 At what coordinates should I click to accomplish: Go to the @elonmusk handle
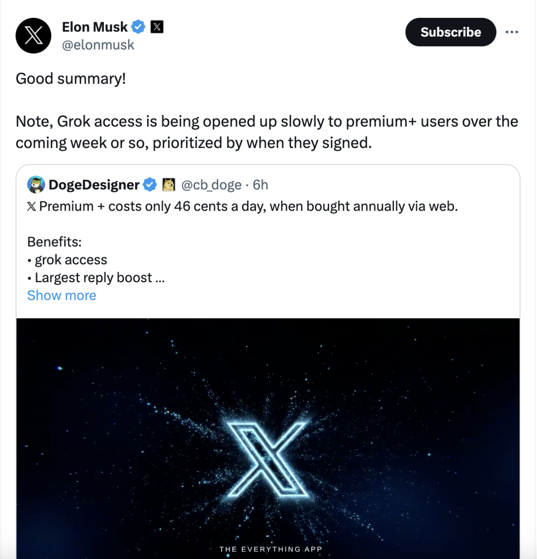98,45
